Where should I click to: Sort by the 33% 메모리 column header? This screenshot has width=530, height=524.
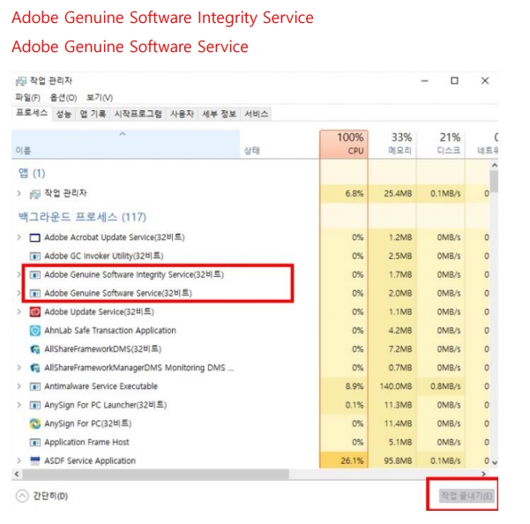(x=392, y=145)
